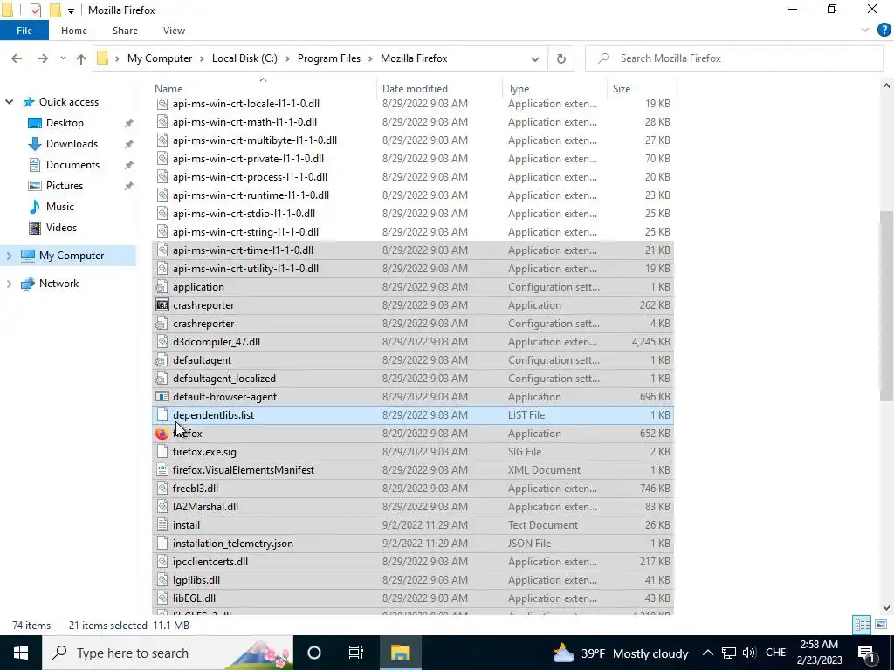Open the Share ribbon tab
The height and width of the screenshot is (670, 894).
coord(125,31)
